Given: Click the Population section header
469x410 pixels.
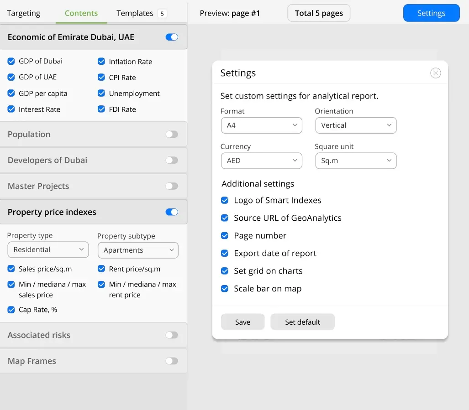Looking at the screenshot, I should pyautogui.click(x=93, y=135).
